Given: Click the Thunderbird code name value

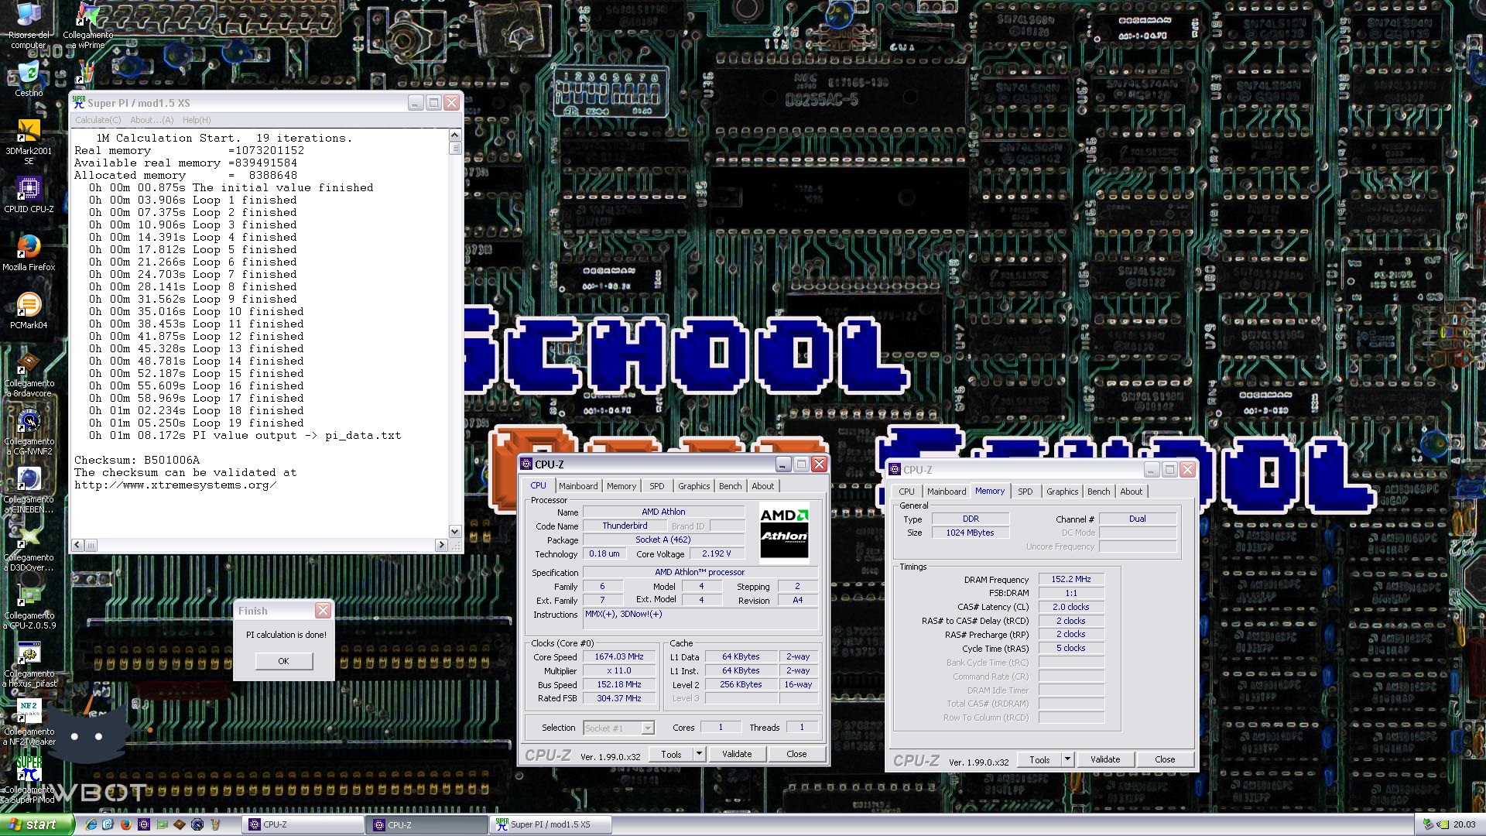Looking at the screenshot, I should click(x=625, y=526).
